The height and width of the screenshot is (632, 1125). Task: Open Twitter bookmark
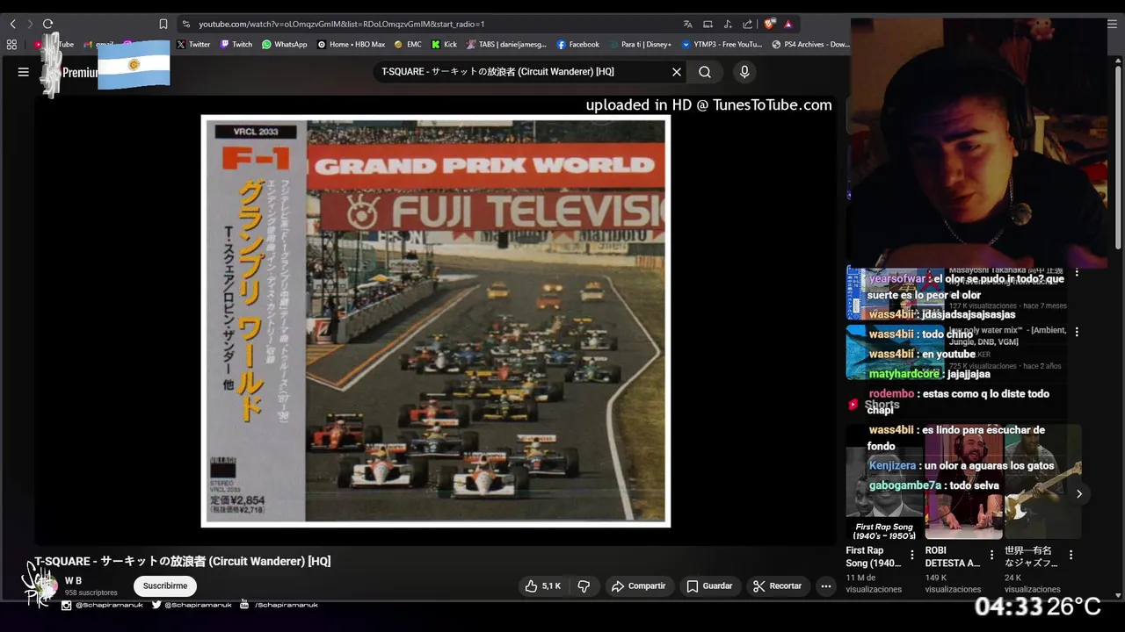(x=193, y=44)
